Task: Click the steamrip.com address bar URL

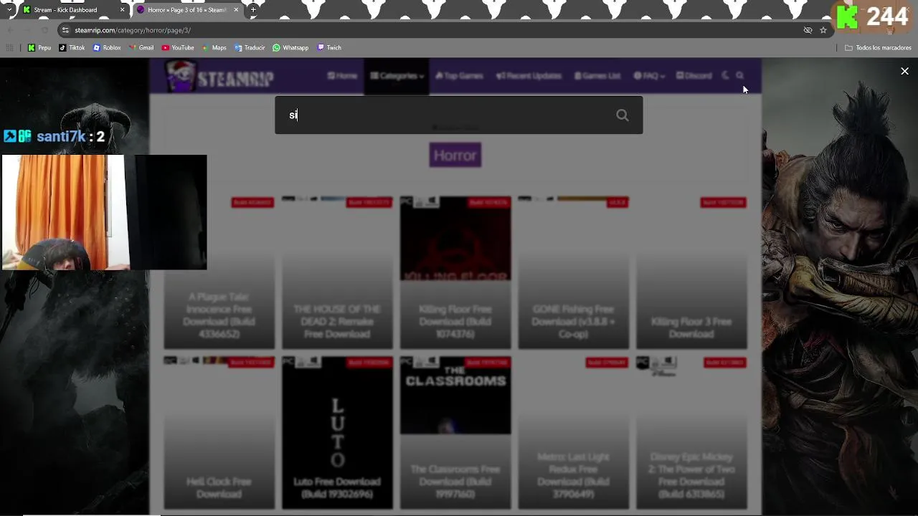Action: pyautogui.click(x=133, y=30)
